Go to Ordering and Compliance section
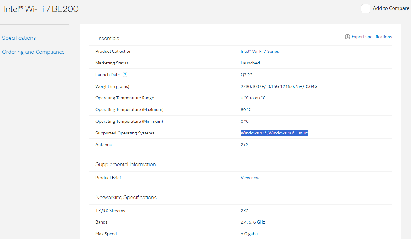Screen dimensions: 411x239 [x=33, y=52]
